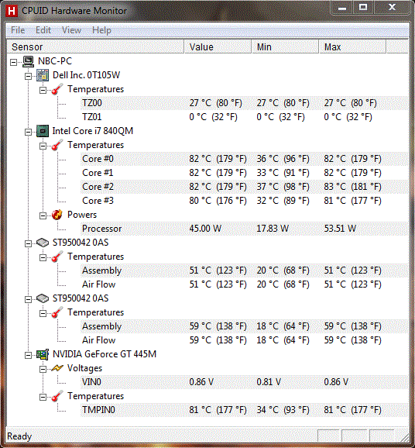This screenshot has width=415, height=448.
Task: Click the Intel Core i7 840QM processor icon
Action: (x=43, y=131)
